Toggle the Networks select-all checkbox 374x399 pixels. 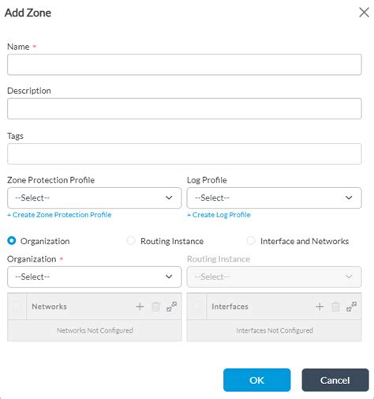click(17, 307)
